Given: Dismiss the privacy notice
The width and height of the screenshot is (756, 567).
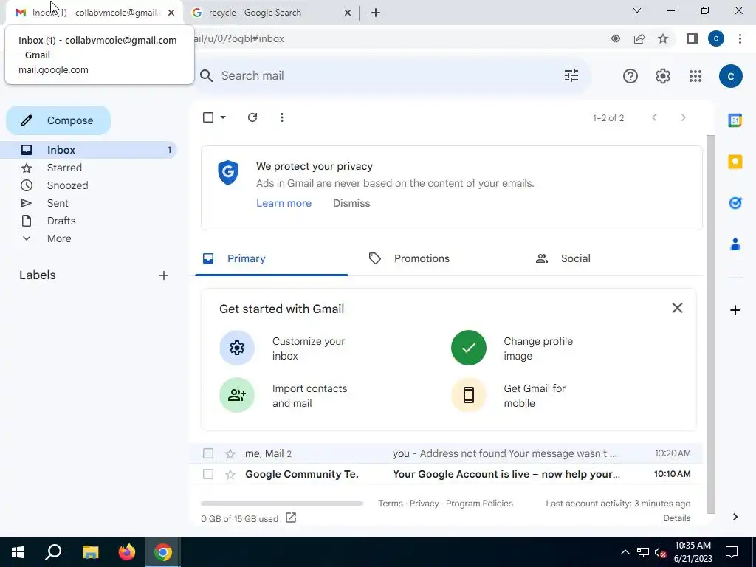Looking at the screenshot, I should pos(351,204).
